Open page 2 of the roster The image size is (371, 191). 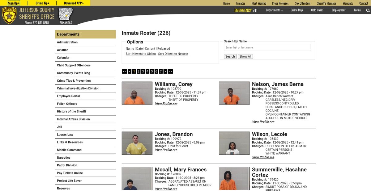[x=139, y=71]
